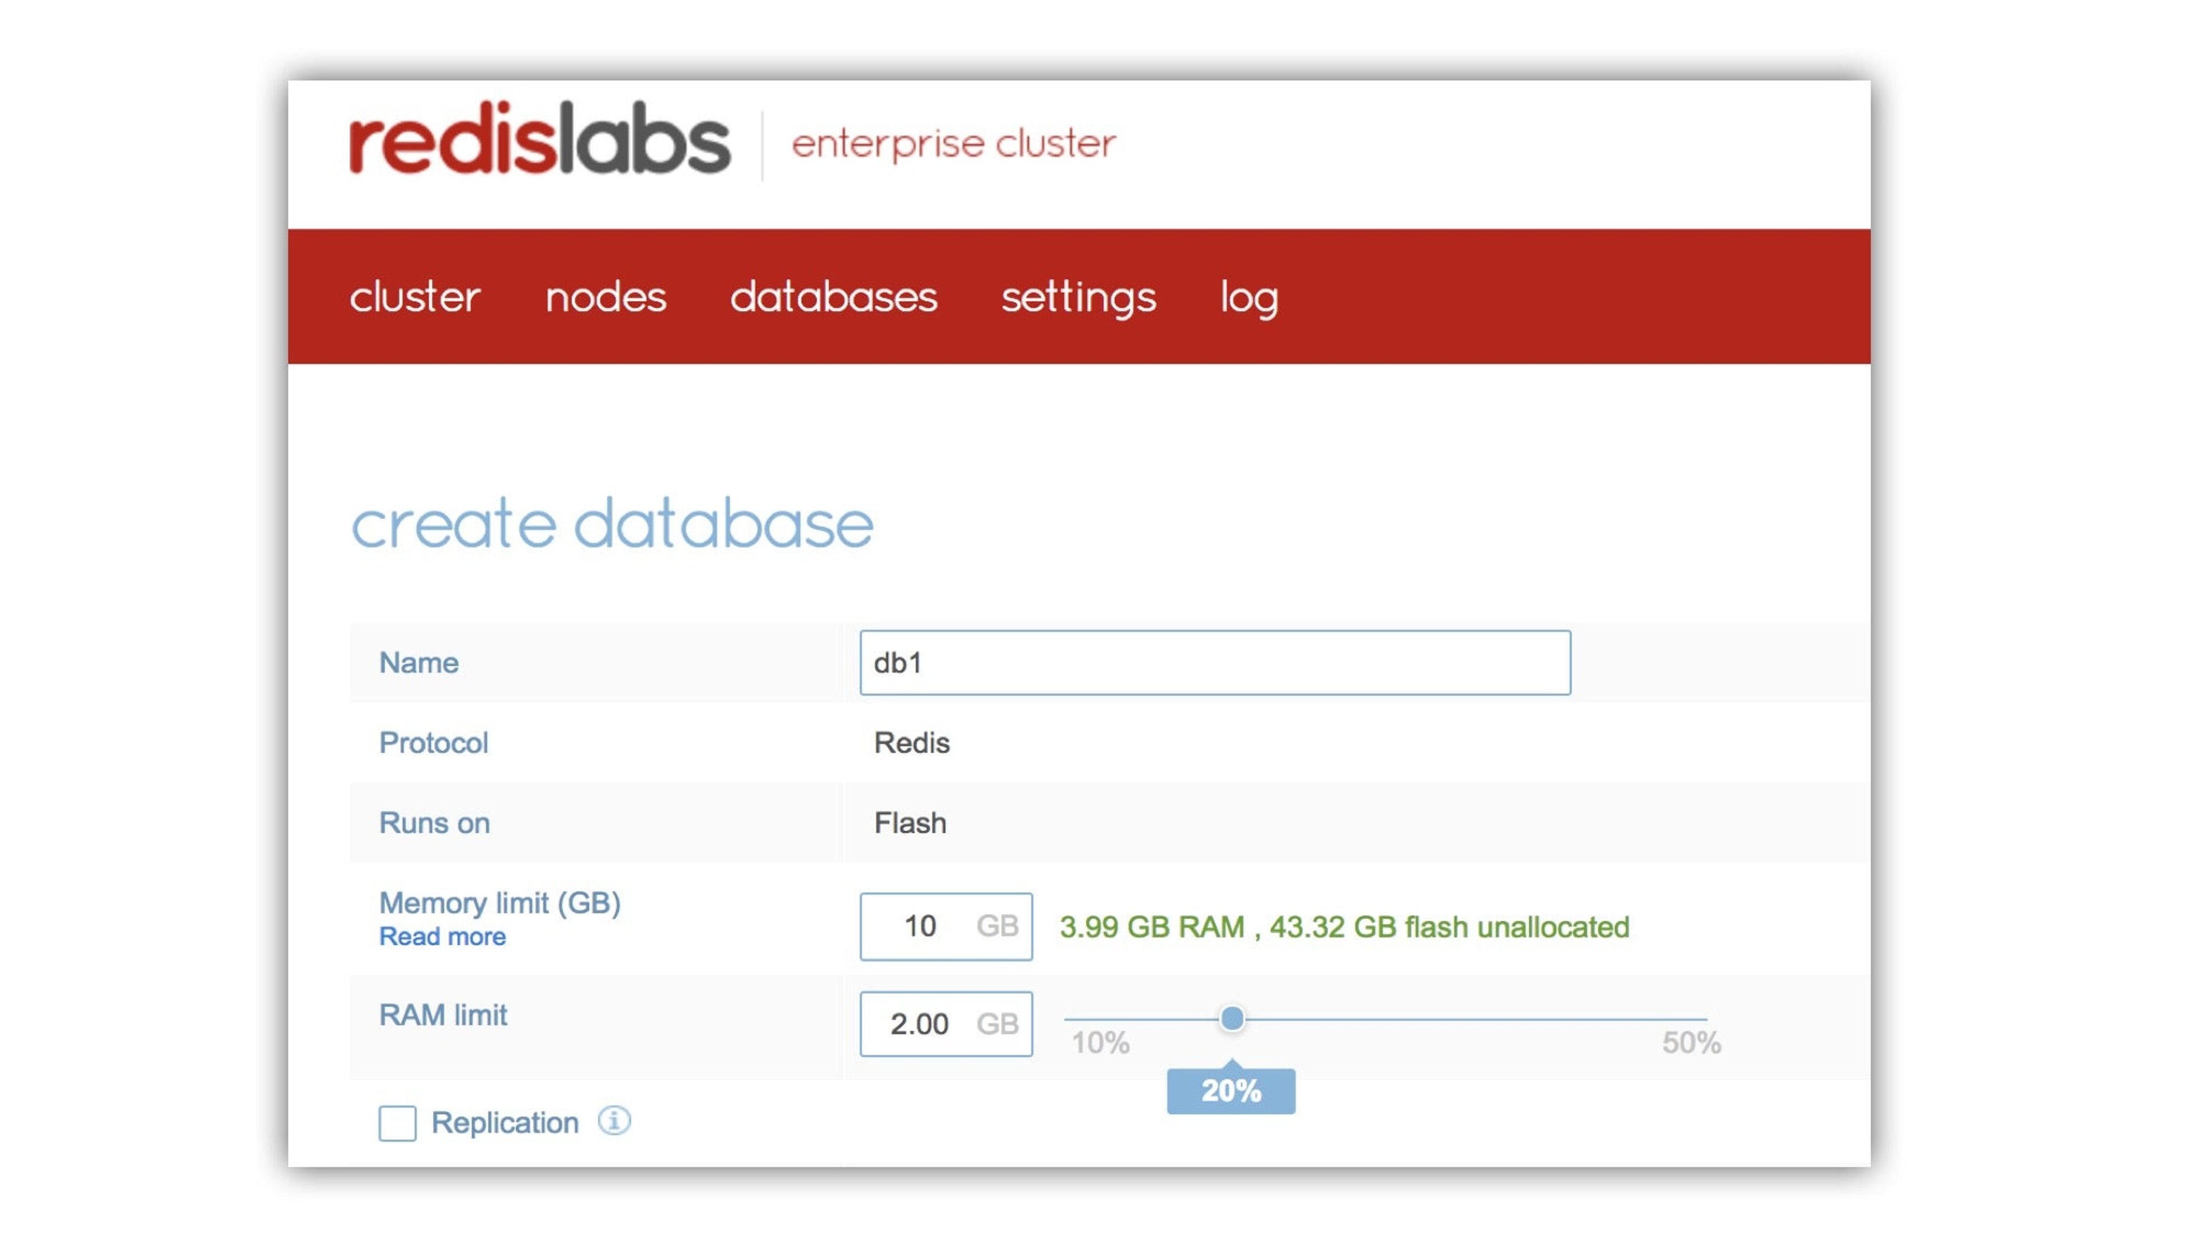Click the create database heading
Viewport: 2198px width, 1236px height.
coord(612,524)
